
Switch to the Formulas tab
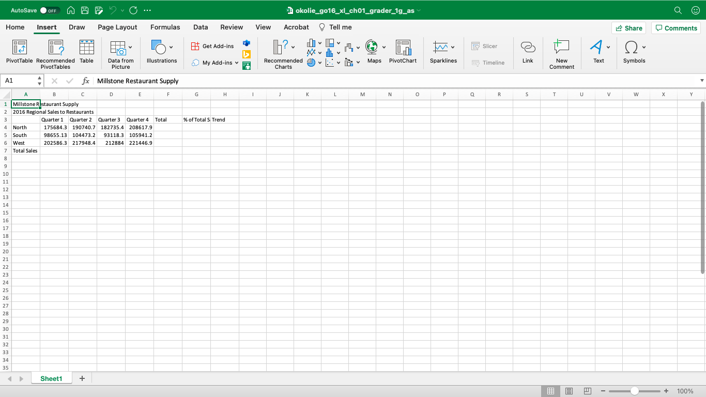pos(165,27)
